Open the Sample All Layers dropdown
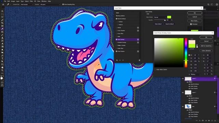The height and width of the screenshot is (123, 219). [50, 4]
